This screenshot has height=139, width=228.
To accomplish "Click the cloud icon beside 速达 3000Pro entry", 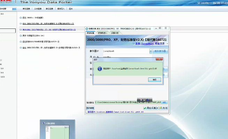I will (21, 17).
